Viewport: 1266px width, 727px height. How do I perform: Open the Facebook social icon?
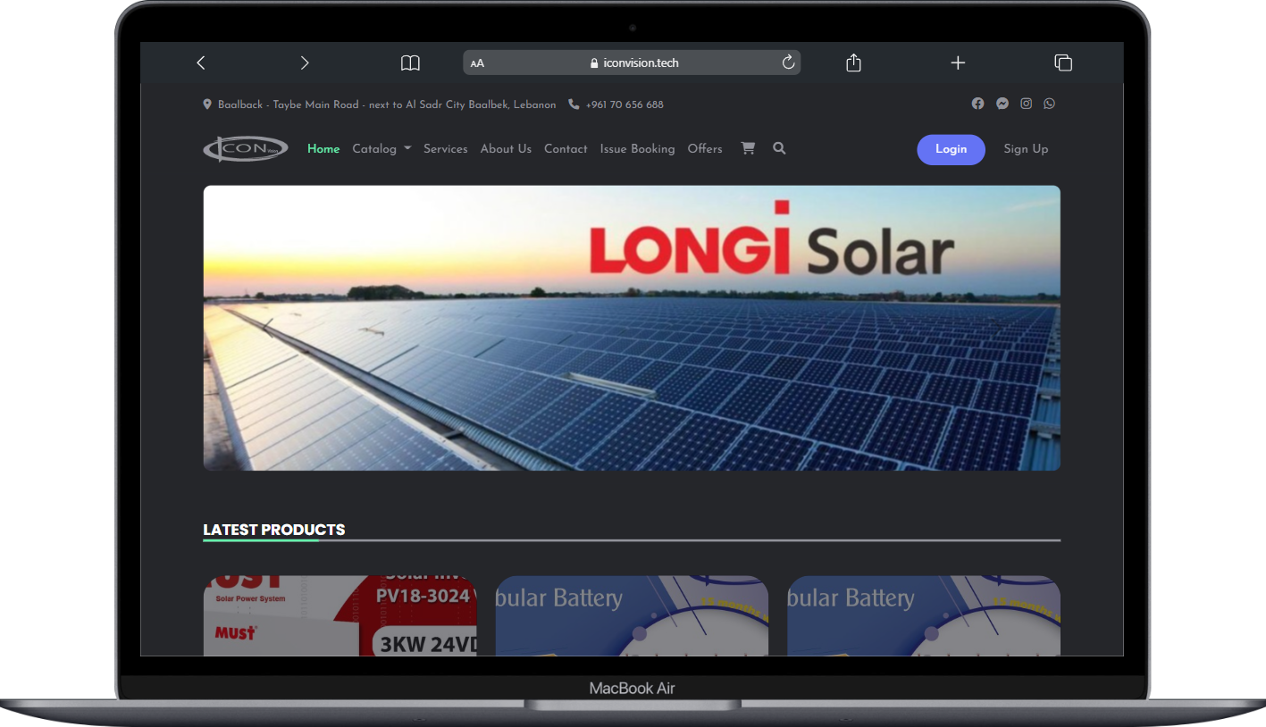click(977, 104)
